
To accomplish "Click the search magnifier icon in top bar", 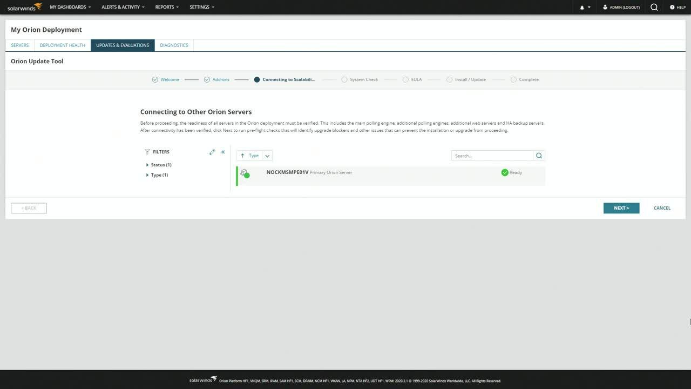I will [x=654, y=7].
